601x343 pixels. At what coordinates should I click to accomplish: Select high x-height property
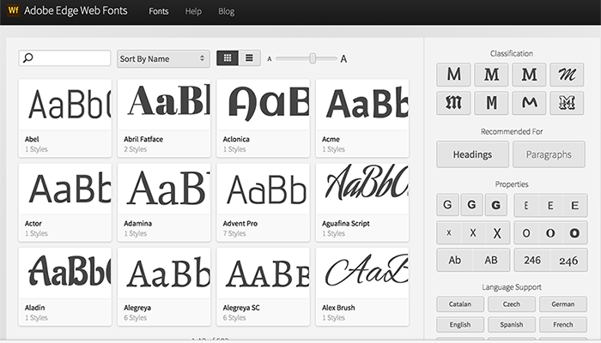(x=497, y=232)
